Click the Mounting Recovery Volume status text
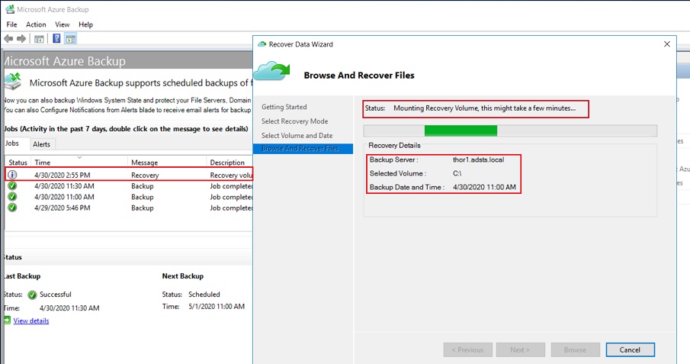The height and width of the screenshot is (364, 690). pos(484,108)
